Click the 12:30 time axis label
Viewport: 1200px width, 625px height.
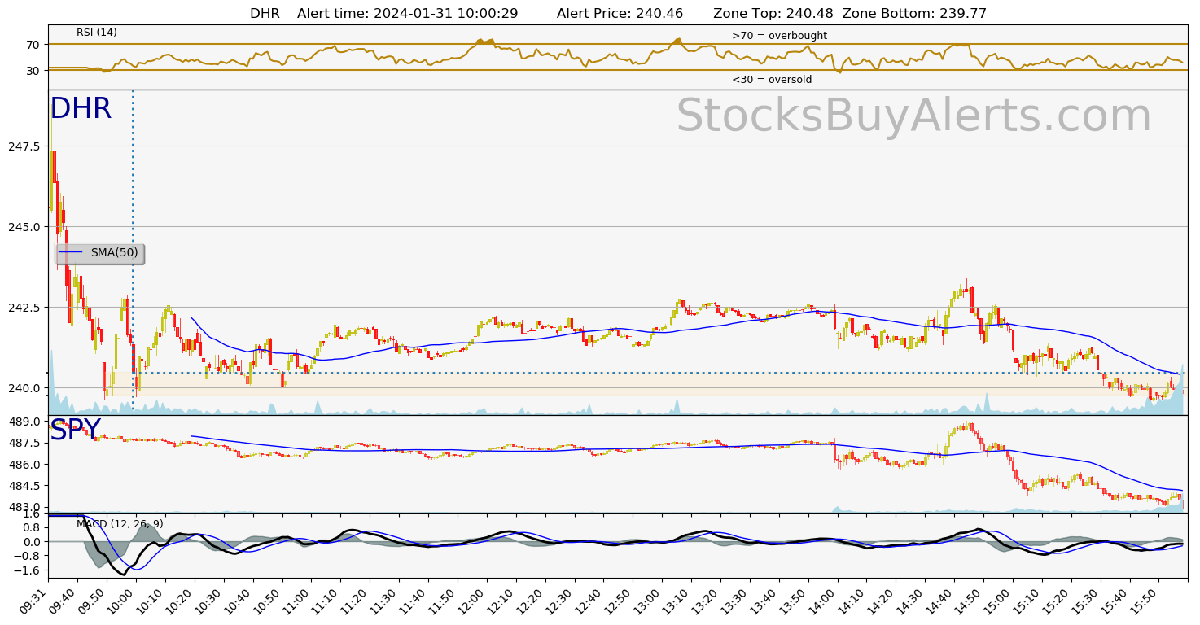click(563, 601)
